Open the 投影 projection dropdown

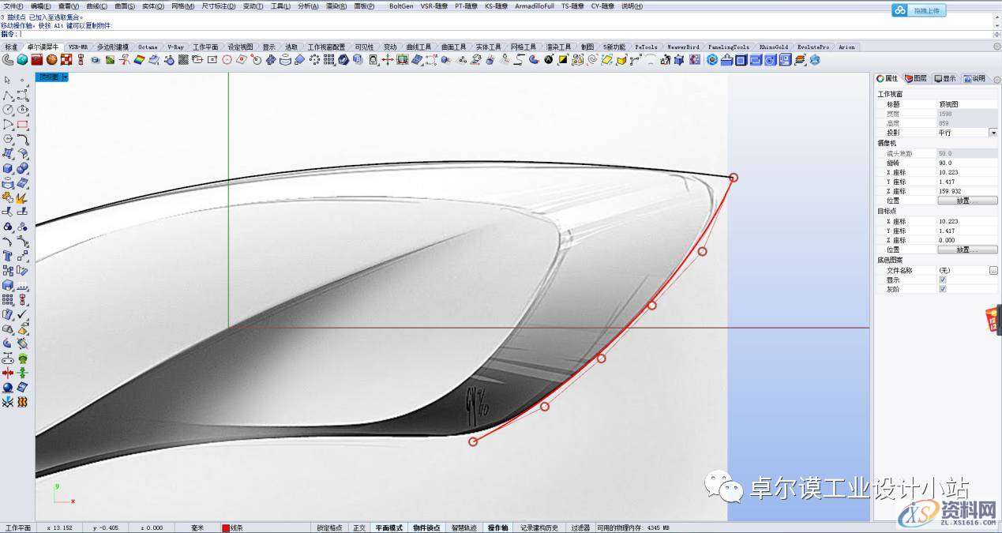(993, 133)
